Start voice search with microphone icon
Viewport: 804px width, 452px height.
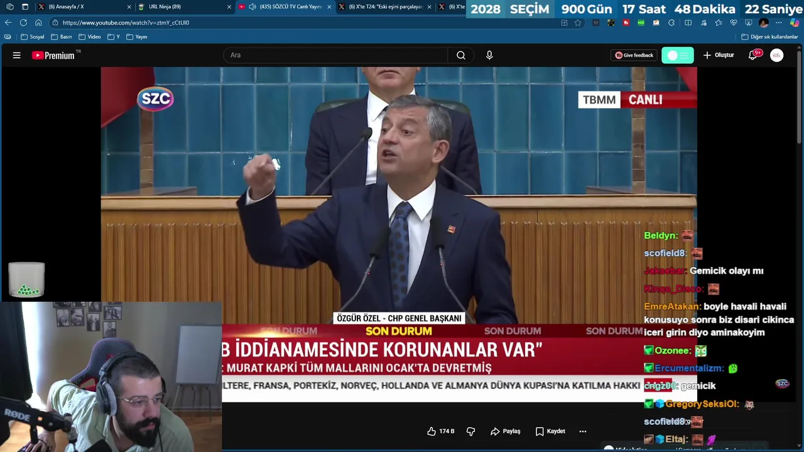pos(489,55)
